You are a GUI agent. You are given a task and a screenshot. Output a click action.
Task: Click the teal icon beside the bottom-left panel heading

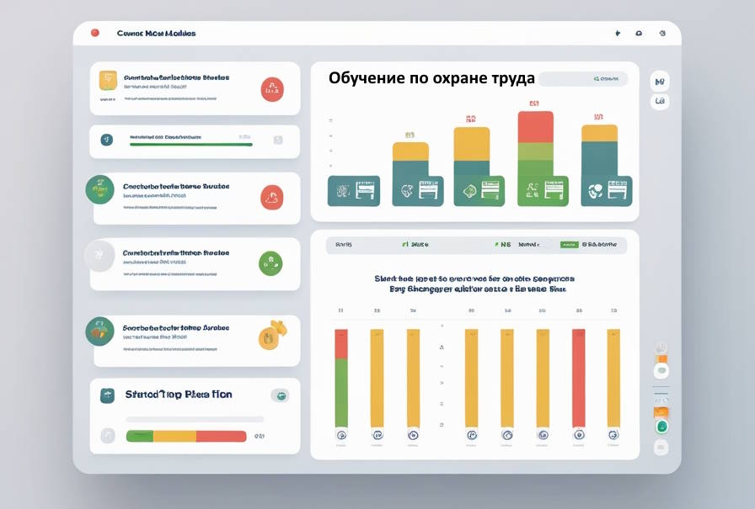107,395
